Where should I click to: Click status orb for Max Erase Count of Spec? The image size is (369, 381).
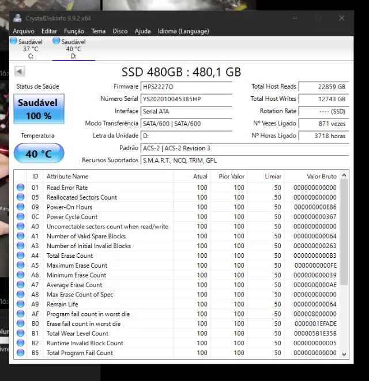click(20, 294)
